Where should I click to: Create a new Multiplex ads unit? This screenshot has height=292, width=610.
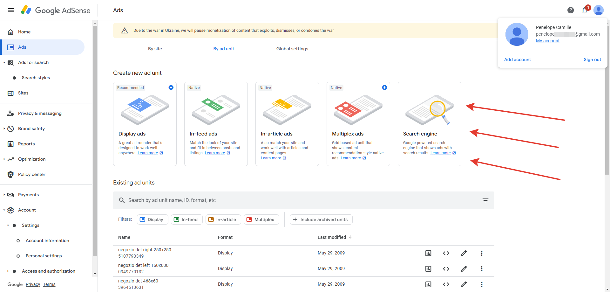358,124
